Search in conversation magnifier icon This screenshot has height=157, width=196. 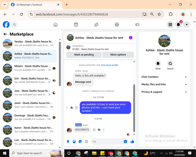[170, 64]
